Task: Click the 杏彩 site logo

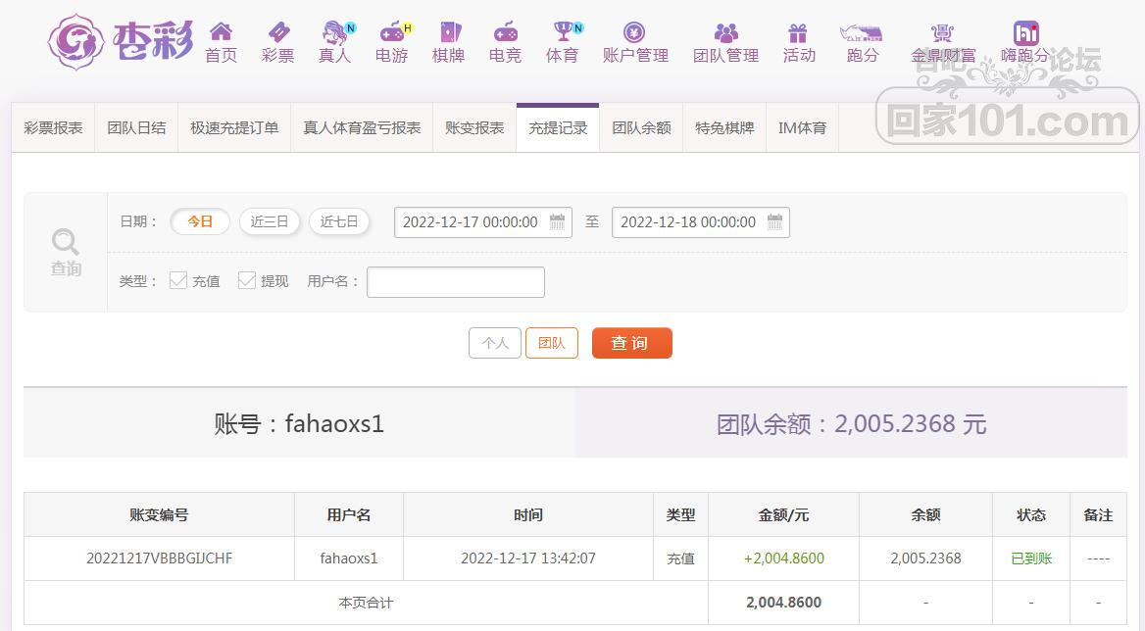Action: [121, 41]
